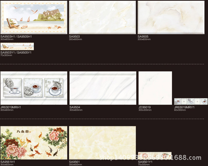Viewport: 208px width, 166px height.
Task: Click the SA9504 white wavy tile image
Action: point(103,88)
